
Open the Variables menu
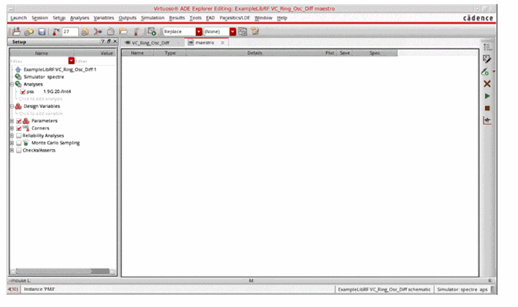[x=104, y=18]
